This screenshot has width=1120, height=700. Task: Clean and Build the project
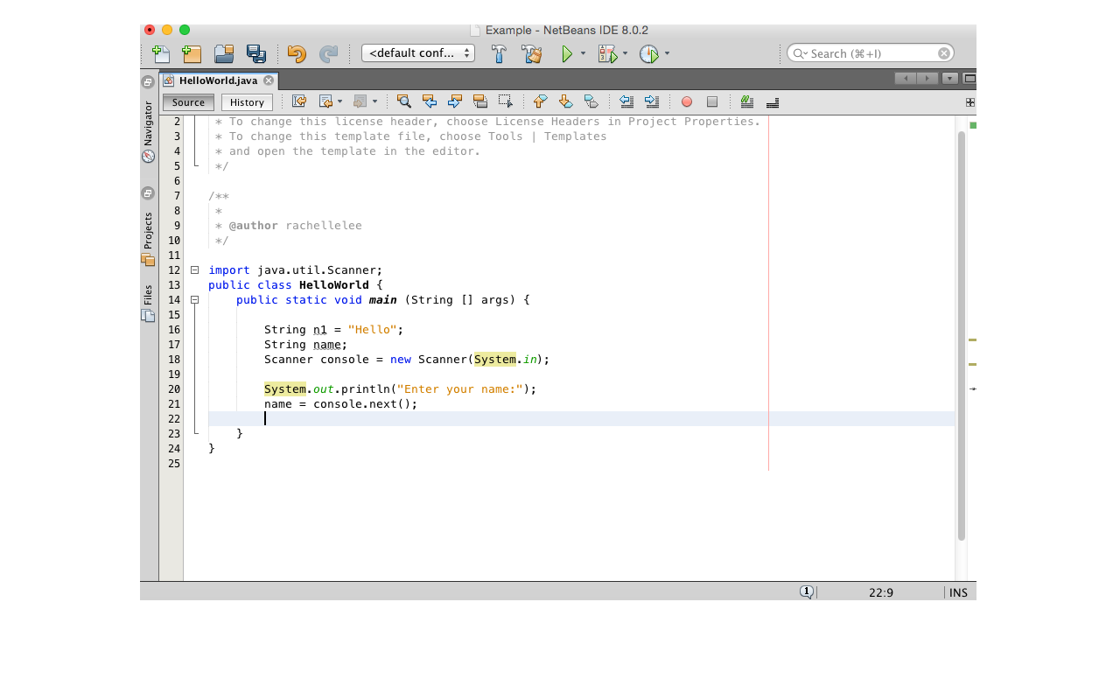pos(532,53)
